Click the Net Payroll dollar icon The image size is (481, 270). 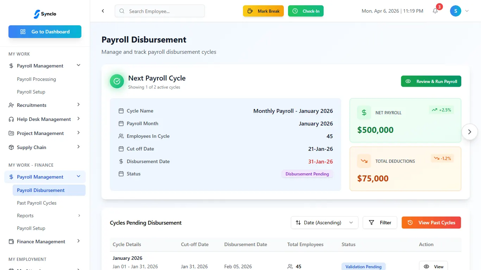[364, 113]
